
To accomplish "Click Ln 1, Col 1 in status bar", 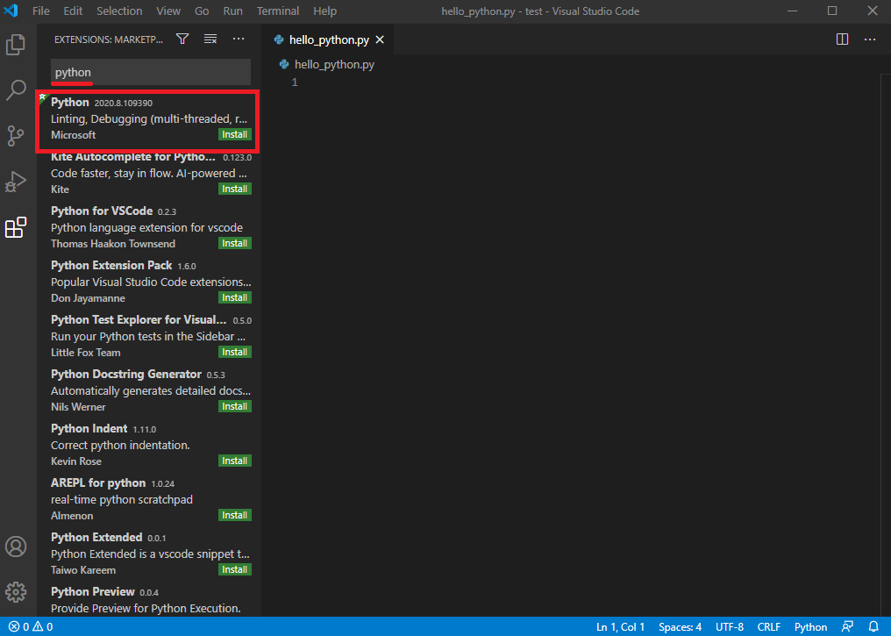I will click(620, 627).
